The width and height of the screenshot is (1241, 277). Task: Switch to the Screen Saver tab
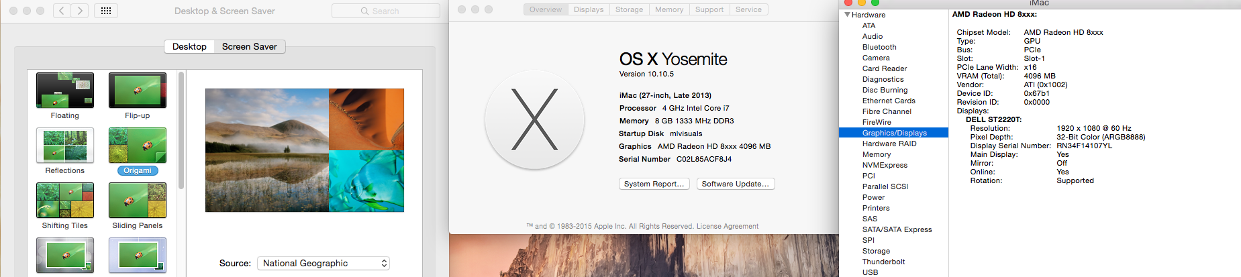pyautogui.click(x=250, y=46)
